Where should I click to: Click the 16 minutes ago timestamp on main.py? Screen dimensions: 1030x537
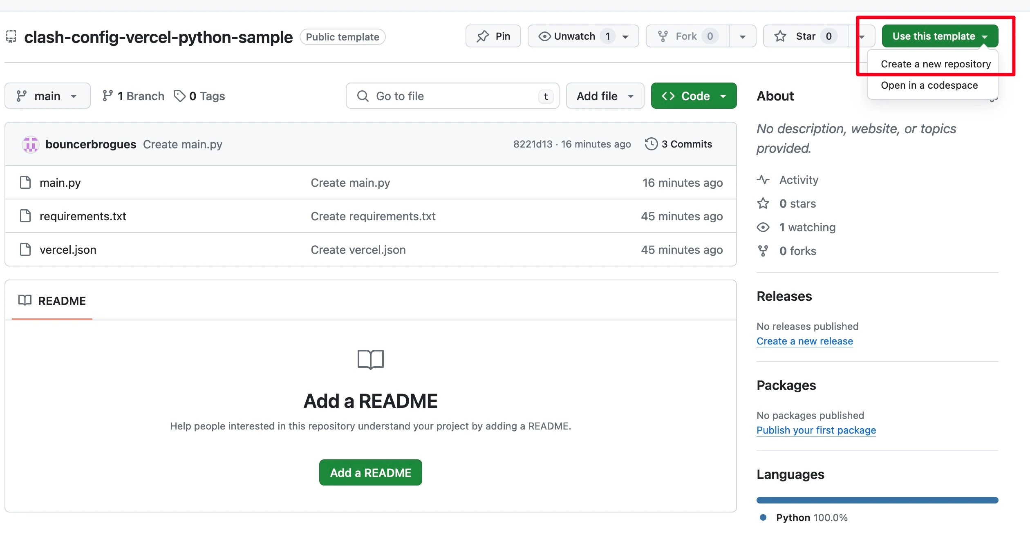pos(683,183)
